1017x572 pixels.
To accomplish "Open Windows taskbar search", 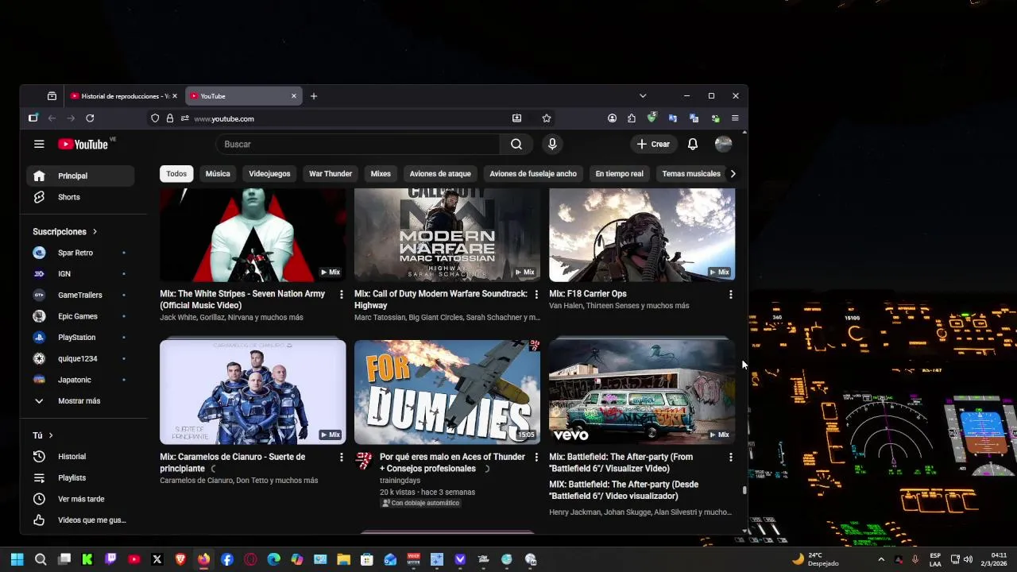I will tap(41, 559).
